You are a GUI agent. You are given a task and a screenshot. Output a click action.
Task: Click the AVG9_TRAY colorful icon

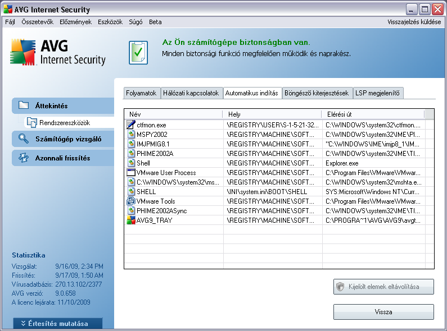click(131, 220)
